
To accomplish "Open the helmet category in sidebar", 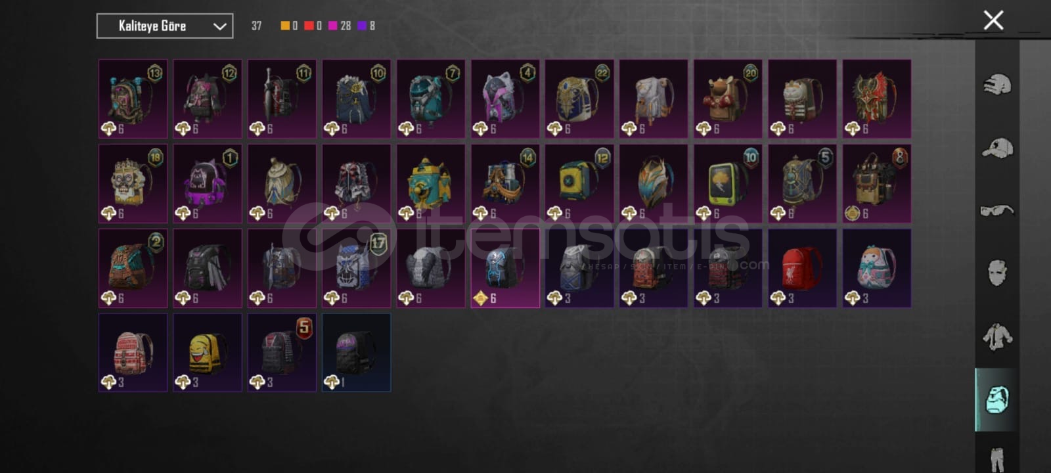I will click(997, 84).
